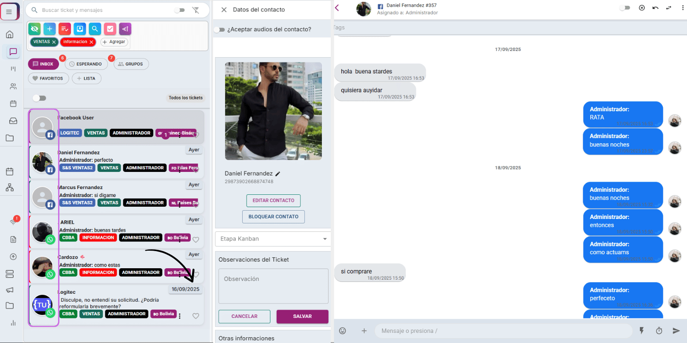Toggle the Todos los tickets switch
Image resolution: width=687 pixels, height=343 pixels.
39,98
